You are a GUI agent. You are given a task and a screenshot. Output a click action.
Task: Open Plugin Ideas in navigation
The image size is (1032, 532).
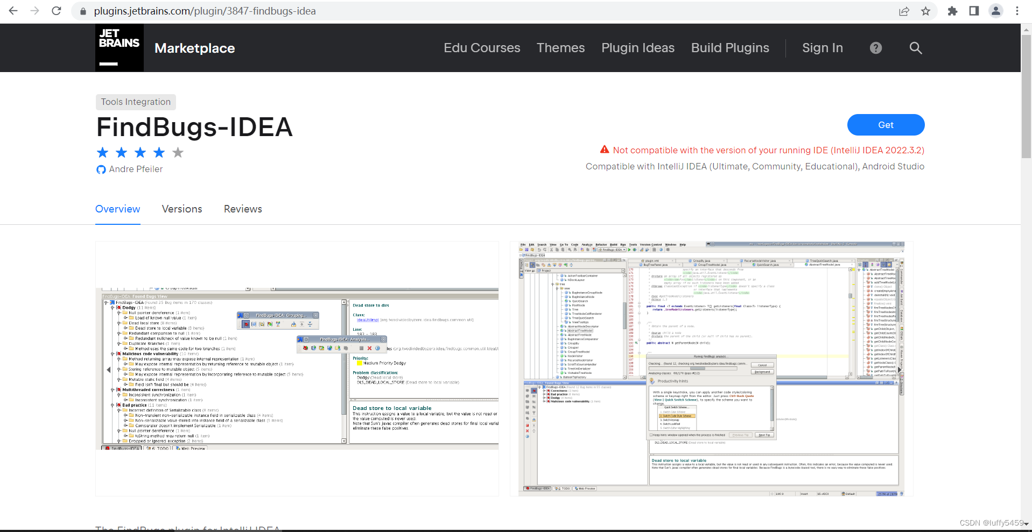(638, 48)
